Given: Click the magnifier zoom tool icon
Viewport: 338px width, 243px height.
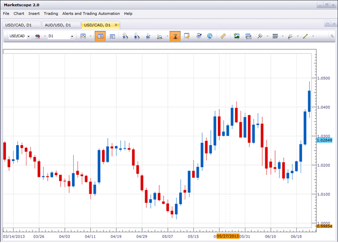Looking at the screenshot, I should [160, 36].
